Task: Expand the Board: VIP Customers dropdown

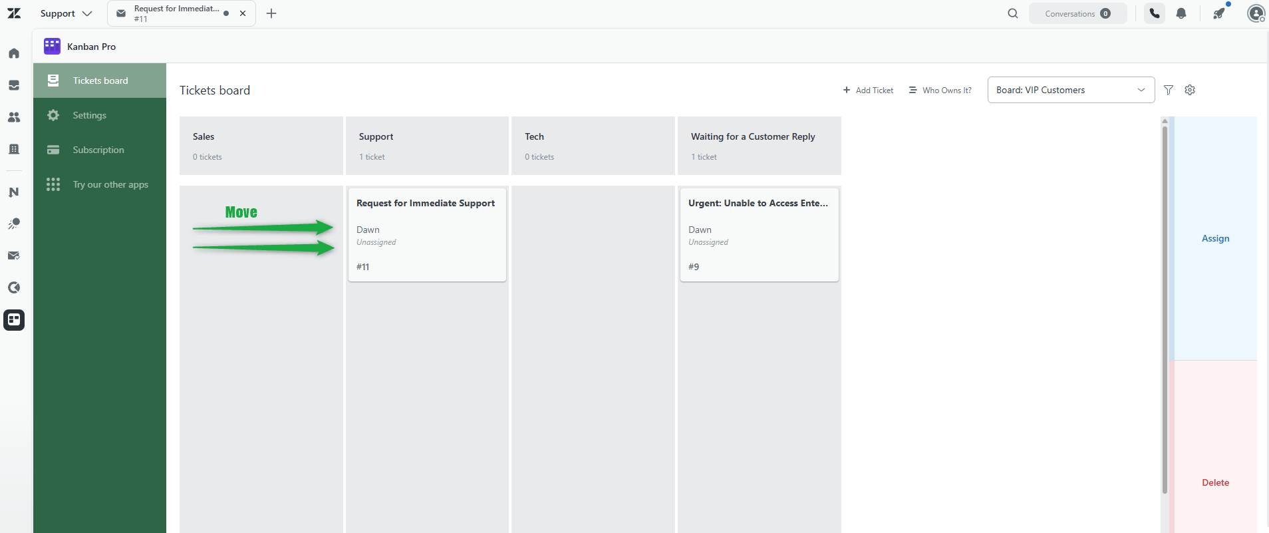Action: click(1071, 90)
